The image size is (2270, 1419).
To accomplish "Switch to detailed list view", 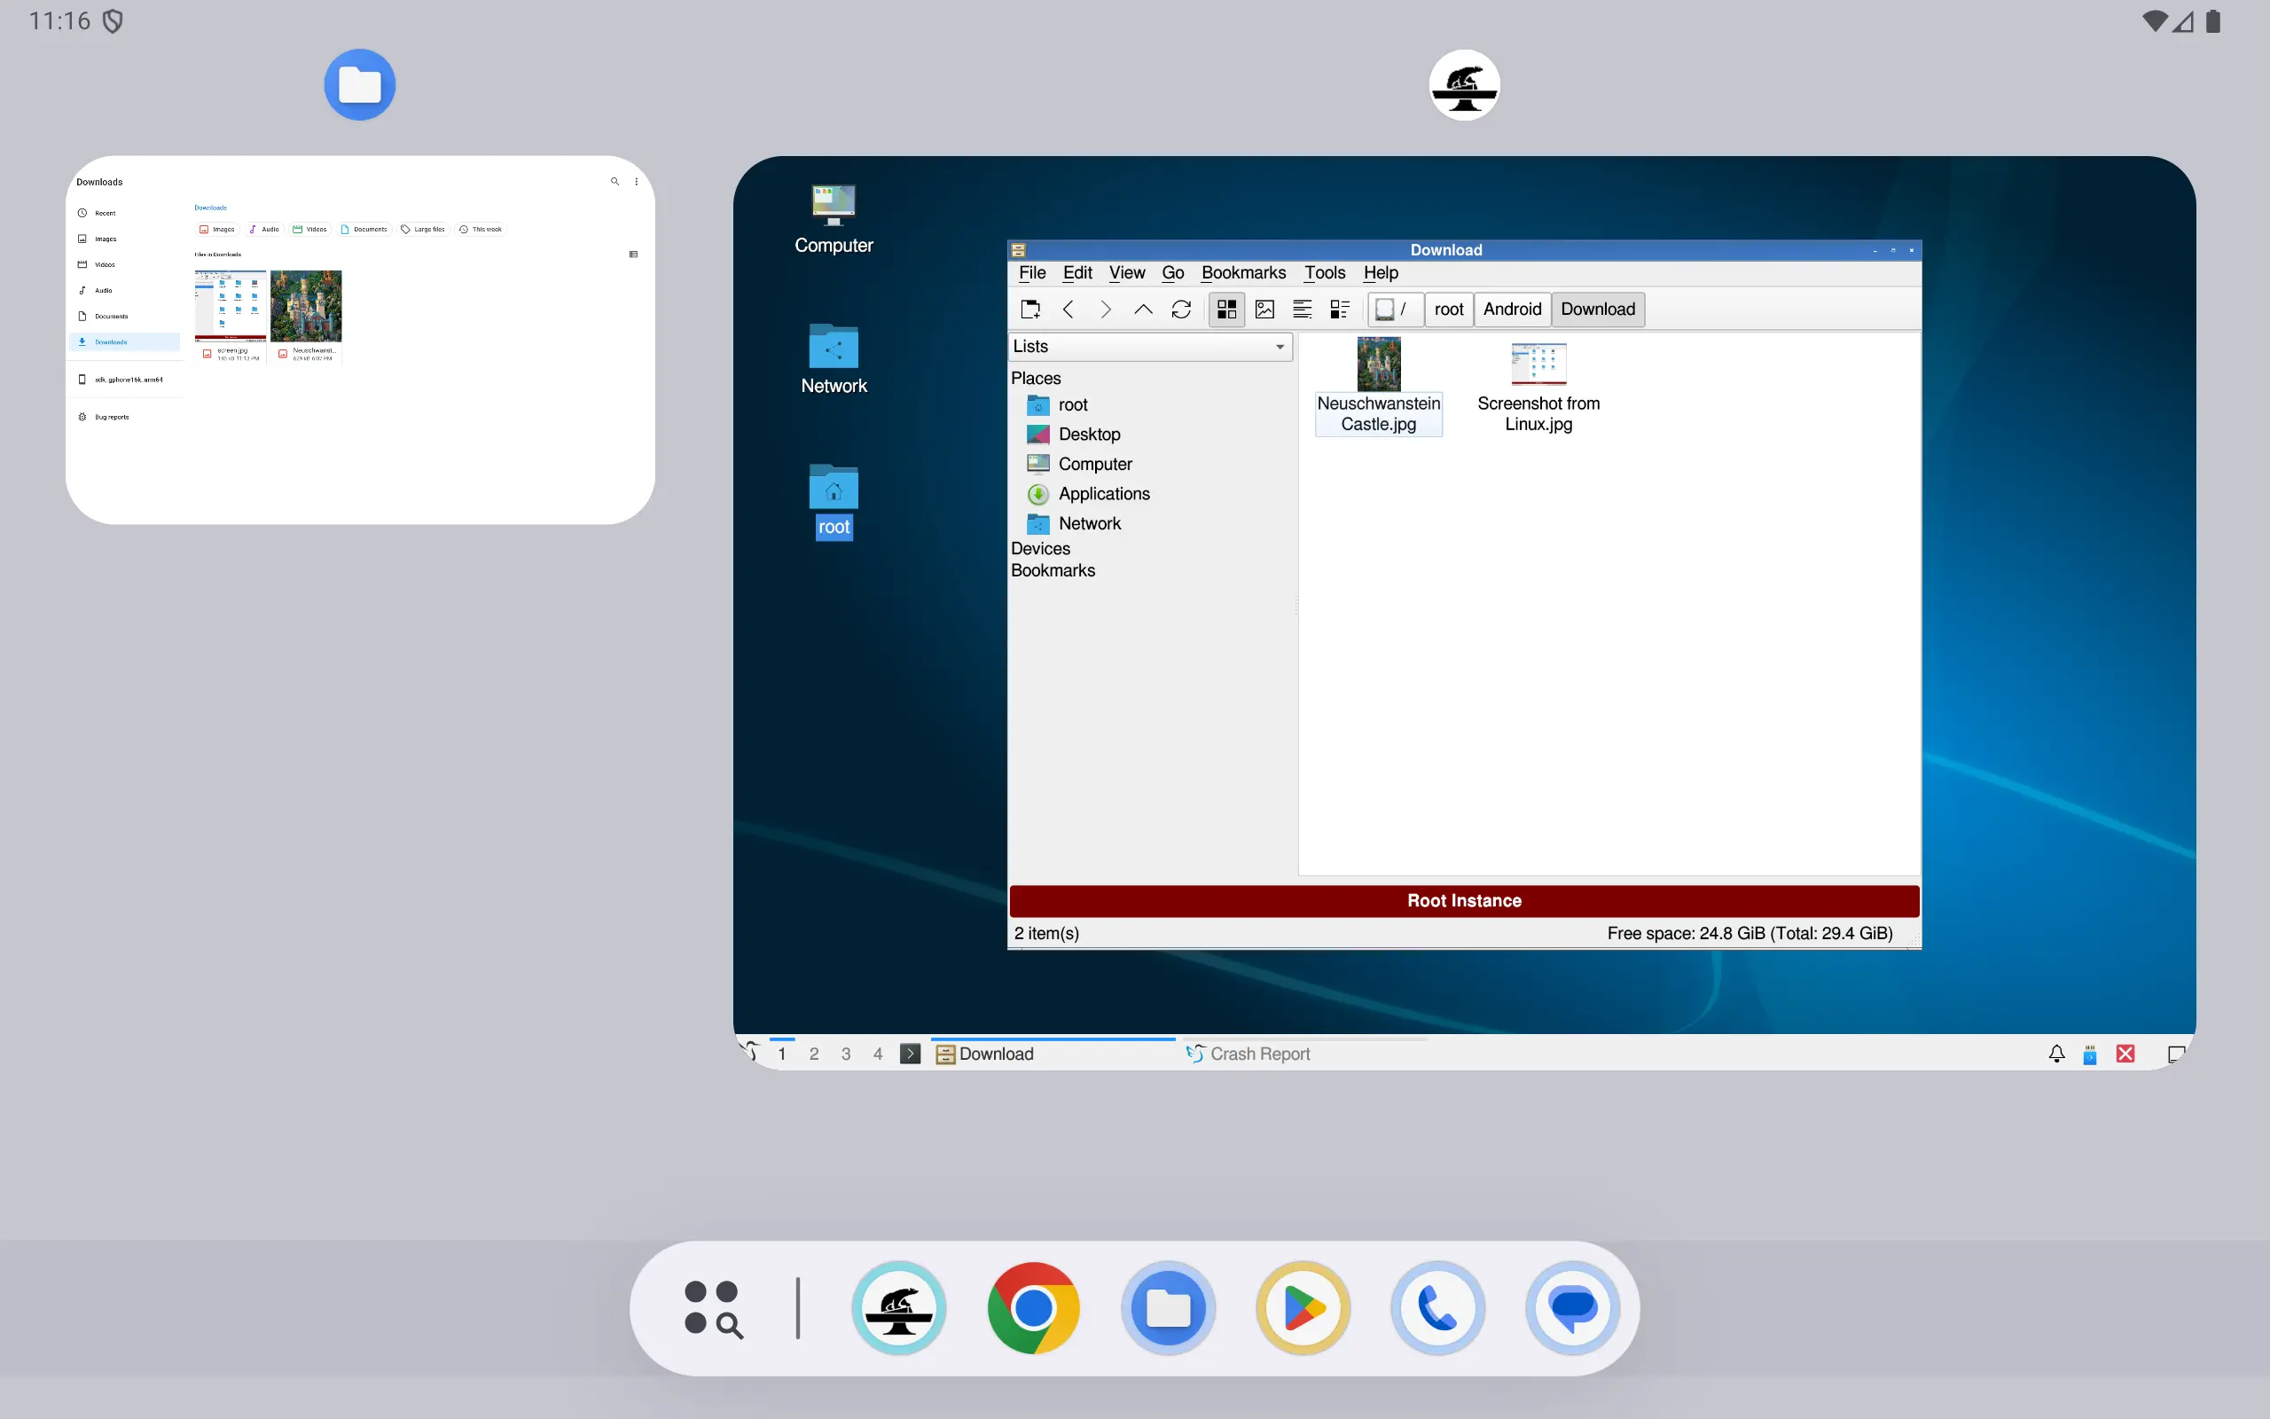I will 1302,309.
